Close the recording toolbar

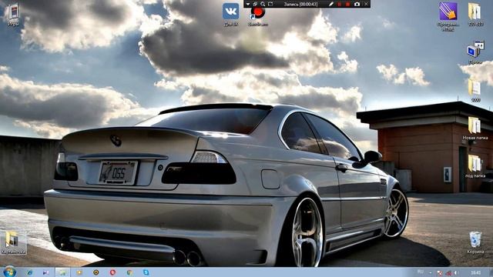366,4
